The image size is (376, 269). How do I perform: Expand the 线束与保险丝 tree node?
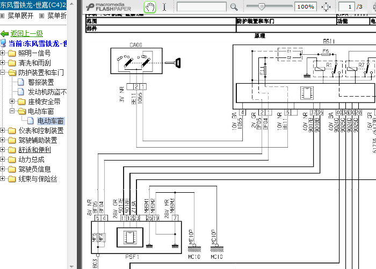click(x=2, y=179)
